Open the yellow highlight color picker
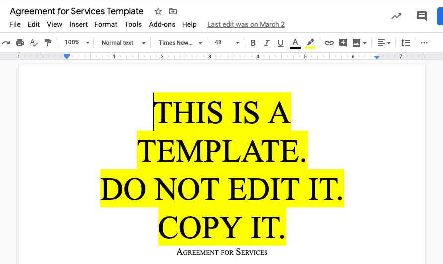This screenshot has width=443, height=264. 310,43
